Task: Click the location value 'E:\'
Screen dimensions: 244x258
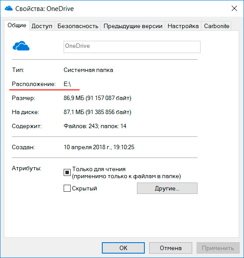Action: [67, 84]
